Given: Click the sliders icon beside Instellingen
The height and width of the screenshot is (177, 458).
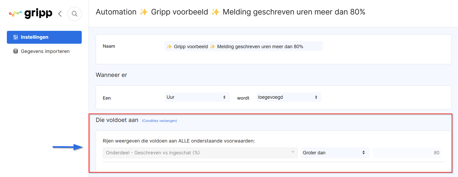Looking at the screenshot, I should point(16,37).
